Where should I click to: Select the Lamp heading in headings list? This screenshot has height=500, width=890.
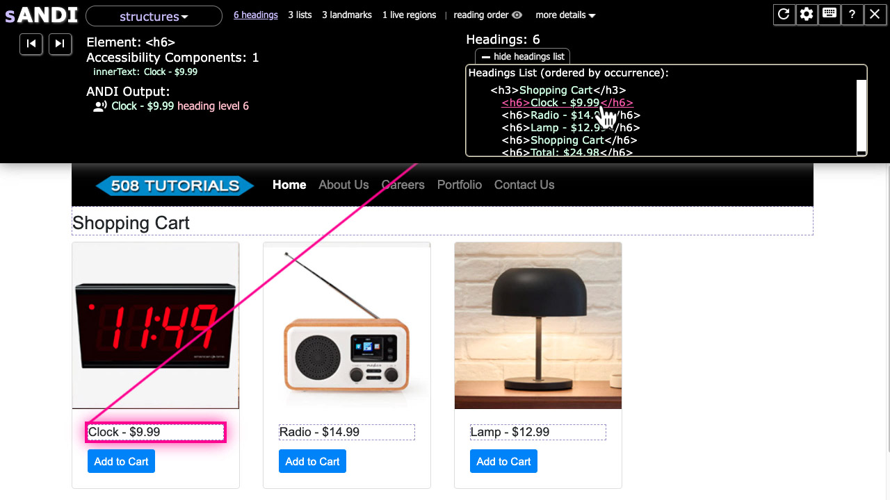(556, 128)
